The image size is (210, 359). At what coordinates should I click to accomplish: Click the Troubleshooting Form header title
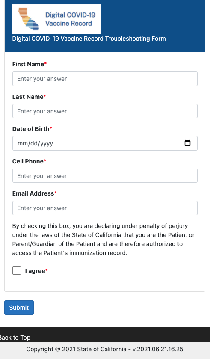[x=89, y=39]
